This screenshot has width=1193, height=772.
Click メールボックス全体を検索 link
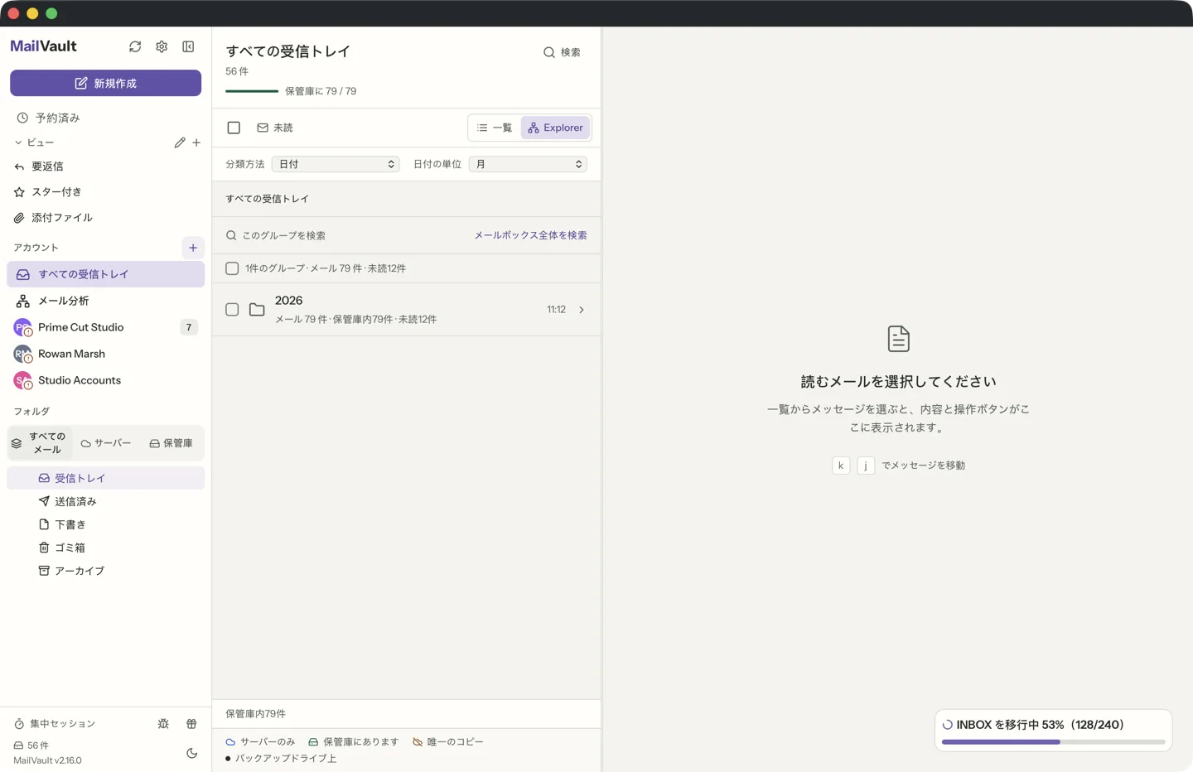pyautogui.click(x=530, y=235)
